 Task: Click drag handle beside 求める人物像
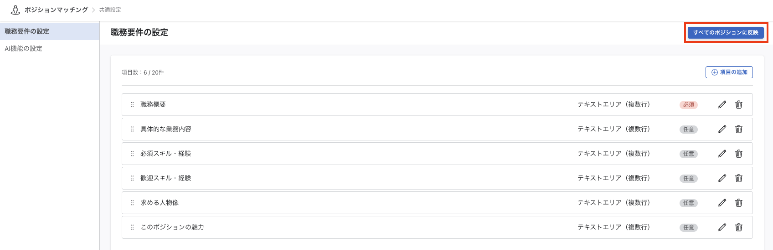(x=132, y=203)
